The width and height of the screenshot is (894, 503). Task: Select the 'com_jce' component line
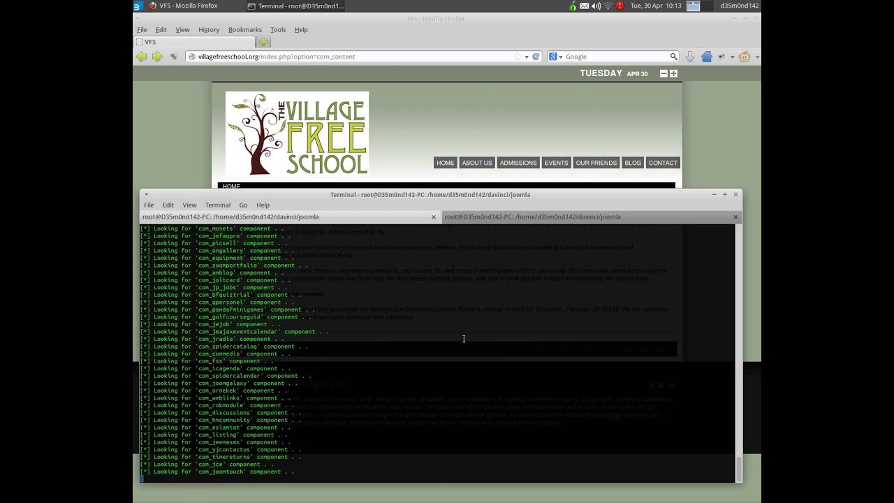[207, 465]
